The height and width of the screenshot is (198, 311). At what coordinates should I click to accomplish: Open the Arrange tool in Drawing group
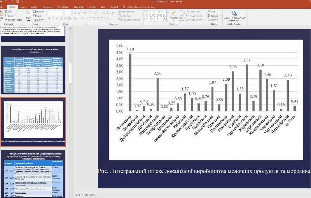click(173, 15)
